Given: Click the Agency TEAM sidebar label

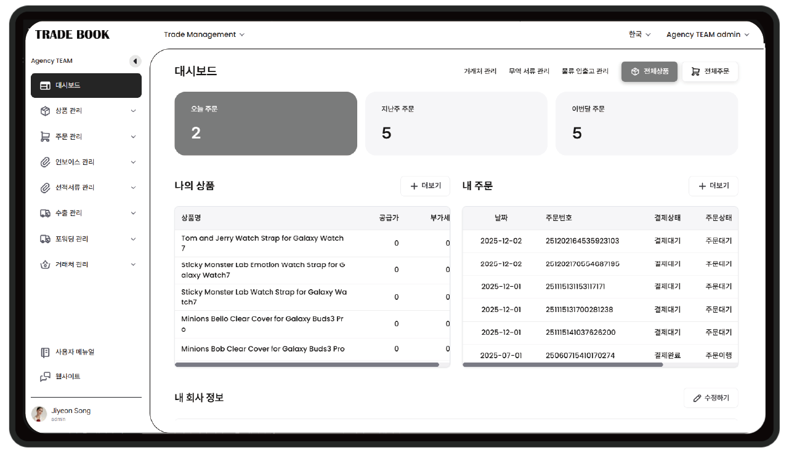Looking at the screenshot, I should pos(52,61).
